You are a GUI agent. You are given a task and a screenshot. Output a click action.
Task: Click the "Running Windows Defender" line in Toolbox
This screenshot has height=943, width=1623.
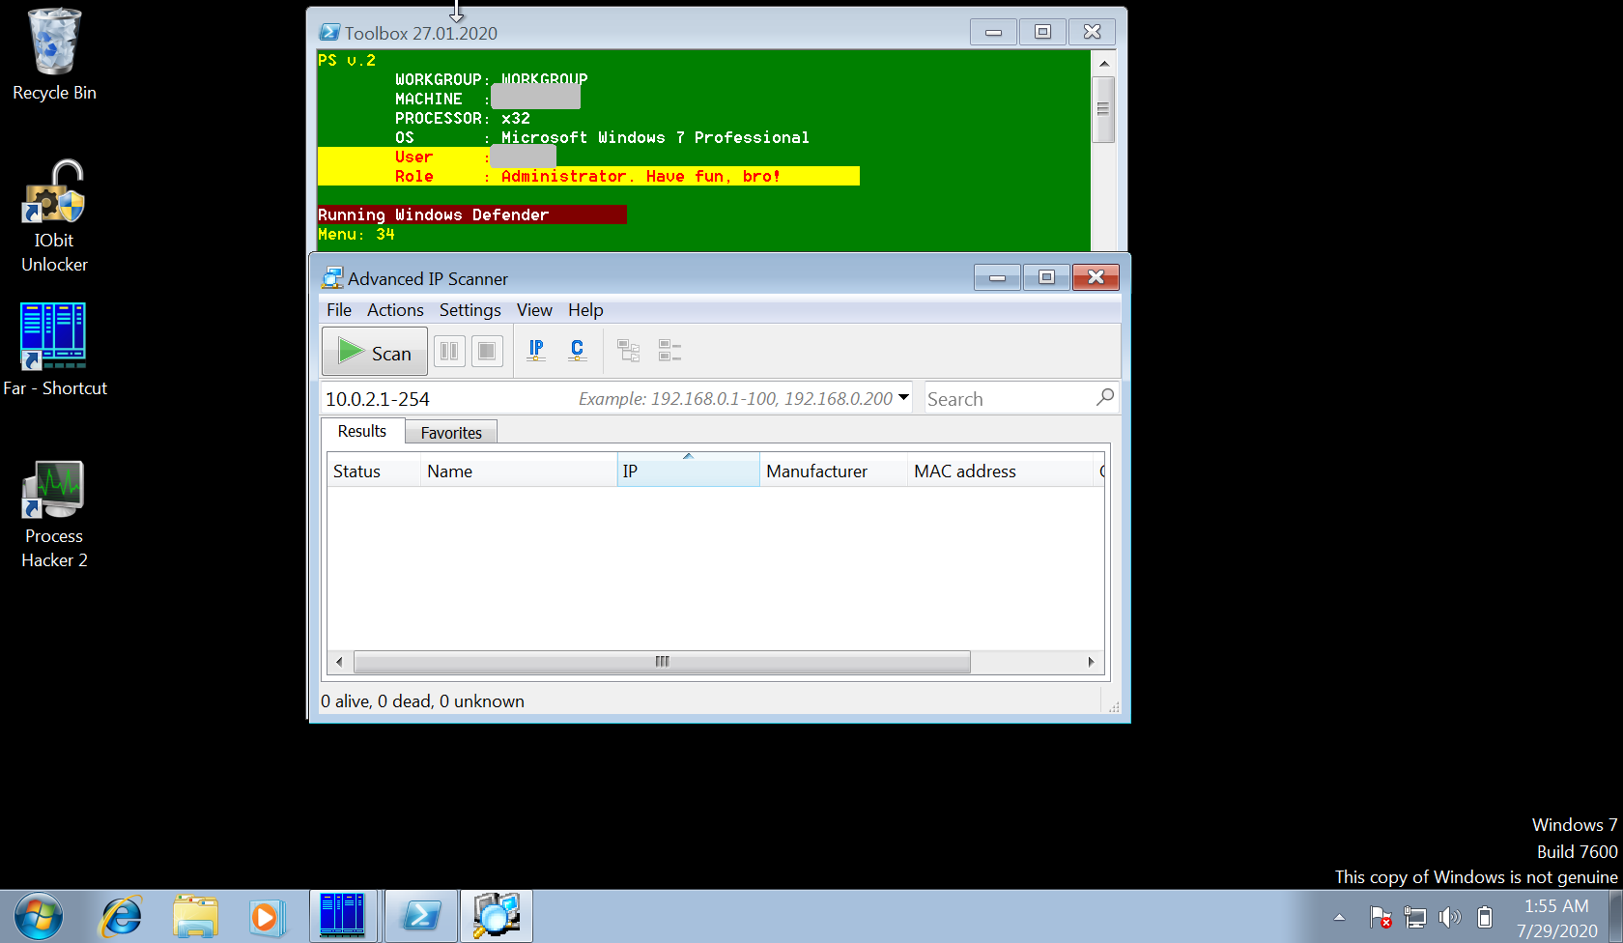click(434, 214)
